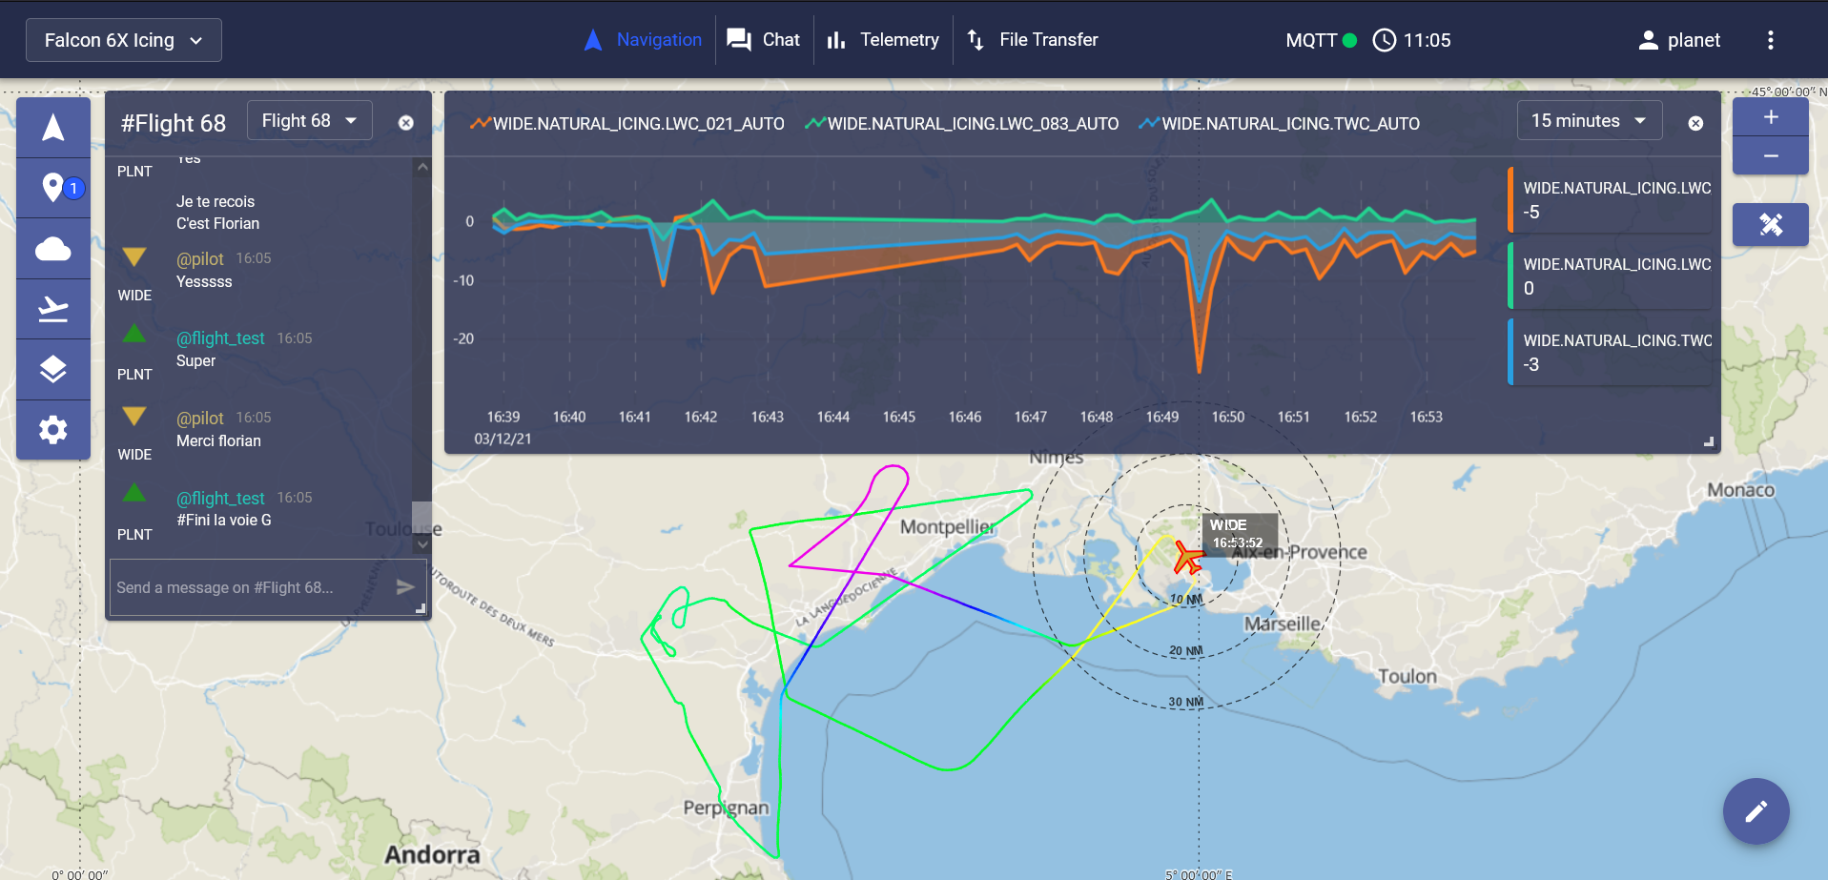1828x880 pixels.
Task: Open the map markers sidebar tool
Action: pyautogui.click(x=53, y=188)
